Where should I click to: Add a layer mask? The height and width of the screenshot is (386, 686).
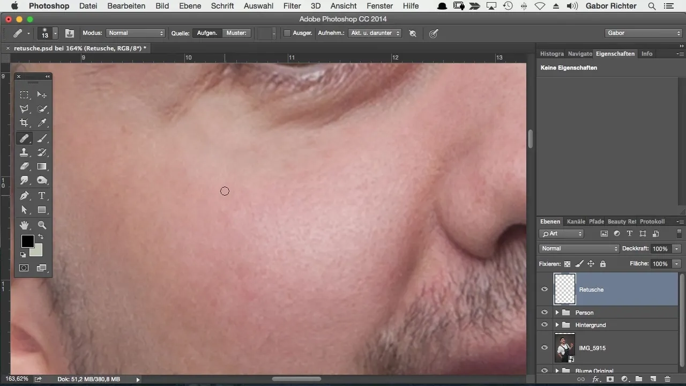tap(610, 379)
